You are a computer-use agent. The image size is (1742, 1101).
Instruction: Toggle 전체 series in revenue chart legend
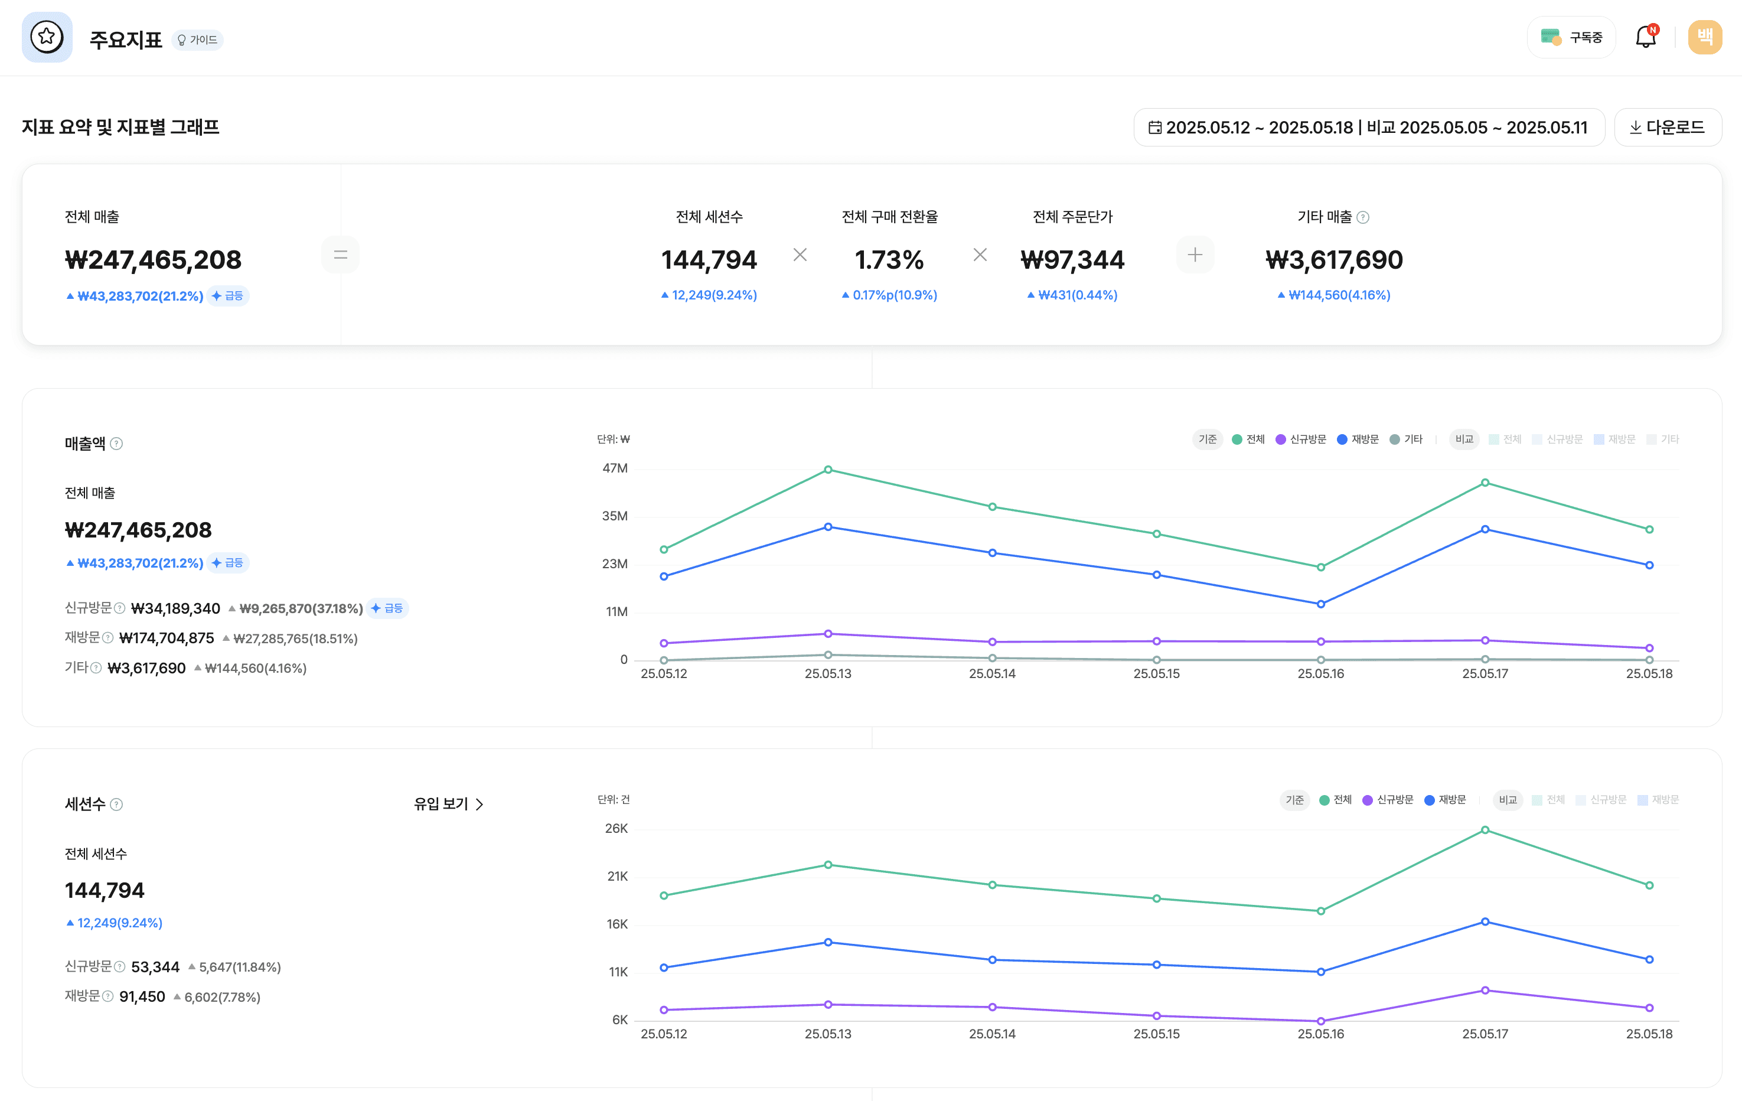(1248, 439)
